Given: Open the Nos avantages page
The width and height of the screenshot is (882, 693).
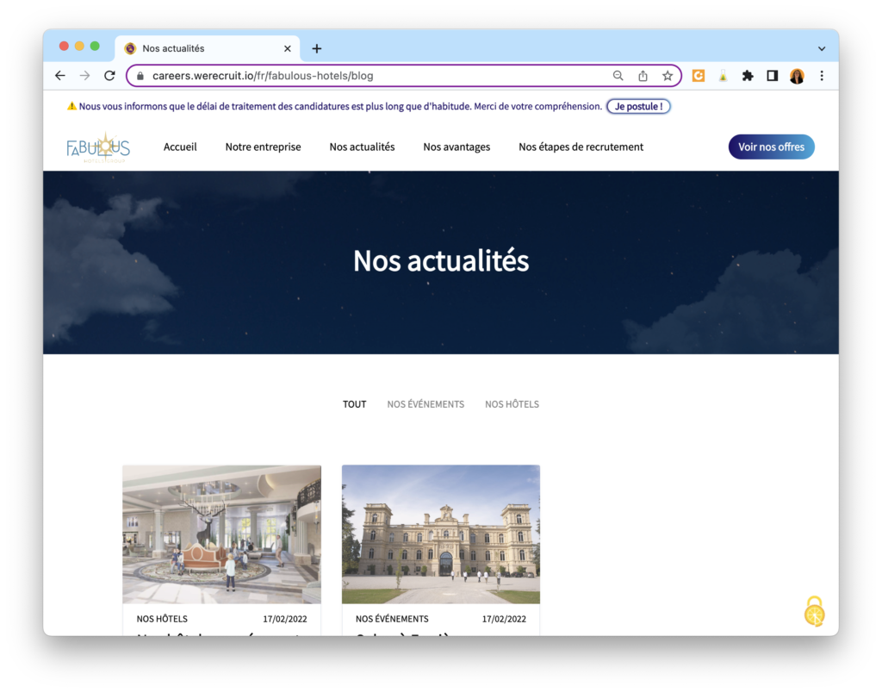Looking at the screenshot, I should 457,147.
